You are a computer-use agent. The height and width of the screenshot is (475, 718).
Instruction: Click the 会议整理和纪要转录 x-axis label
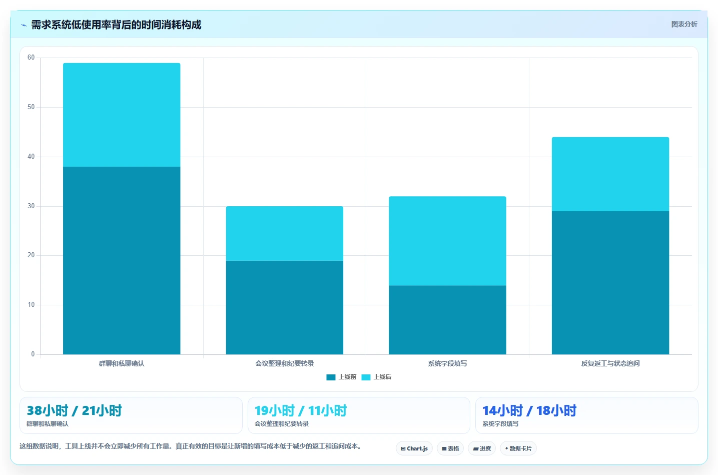coord(285,363)
